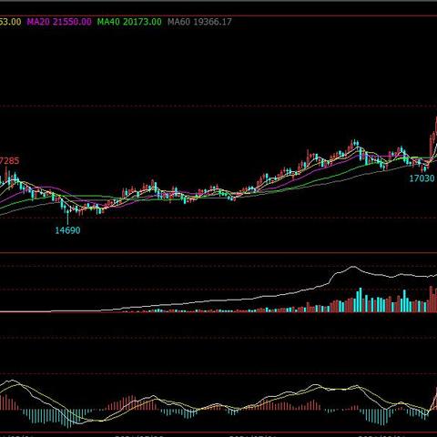Click the gray MA60 19366.17 indicator label
Image resolution: width=437 pixels, height=437 pixels.
click(x=199, y=22)
